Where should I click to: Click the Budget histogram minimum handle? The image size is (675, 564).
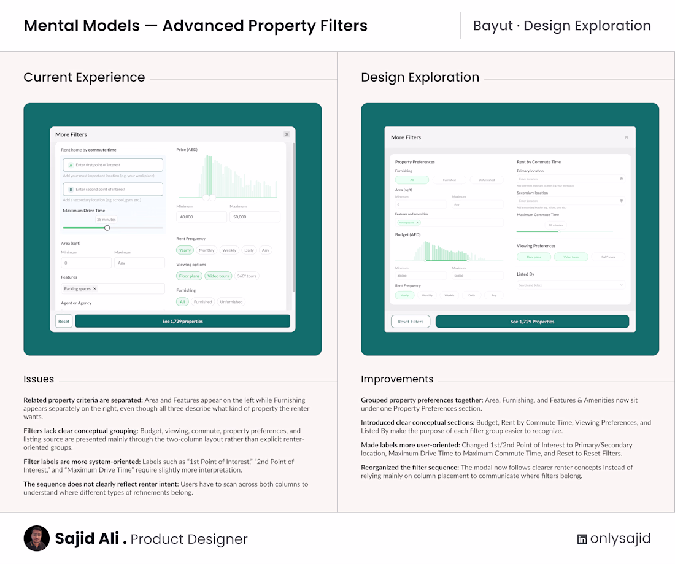tap(426, 260)
